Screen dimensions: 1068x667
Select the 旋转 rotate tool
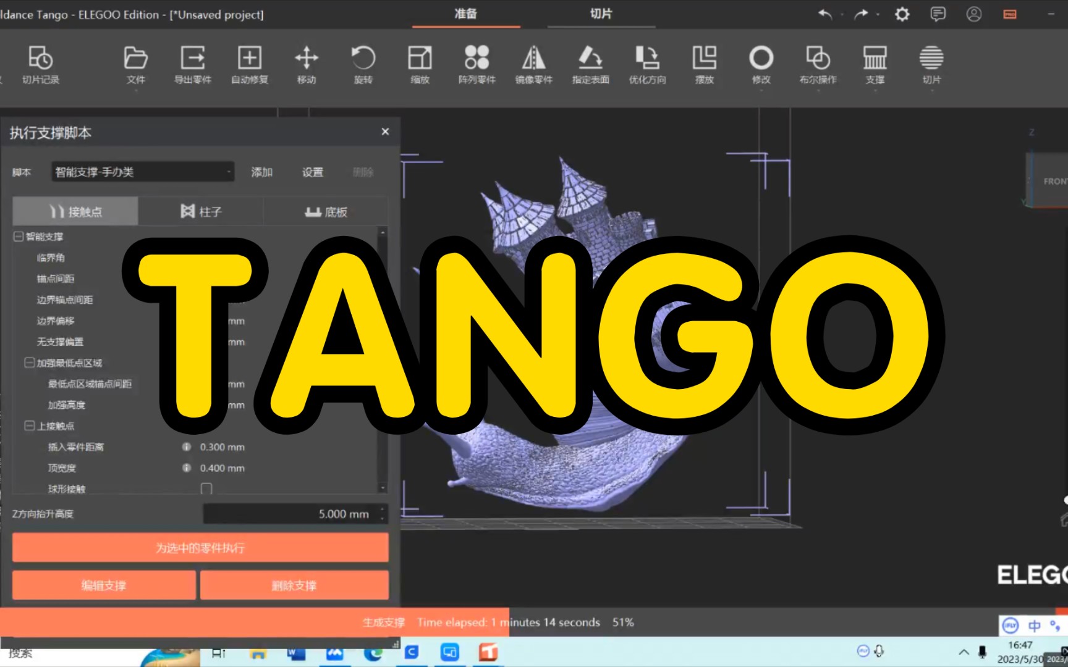pyautogui.click(x=363, y=65)
